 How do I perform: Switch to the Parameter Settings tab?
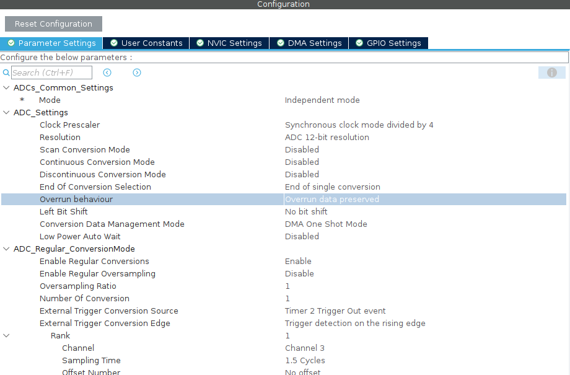51,43
